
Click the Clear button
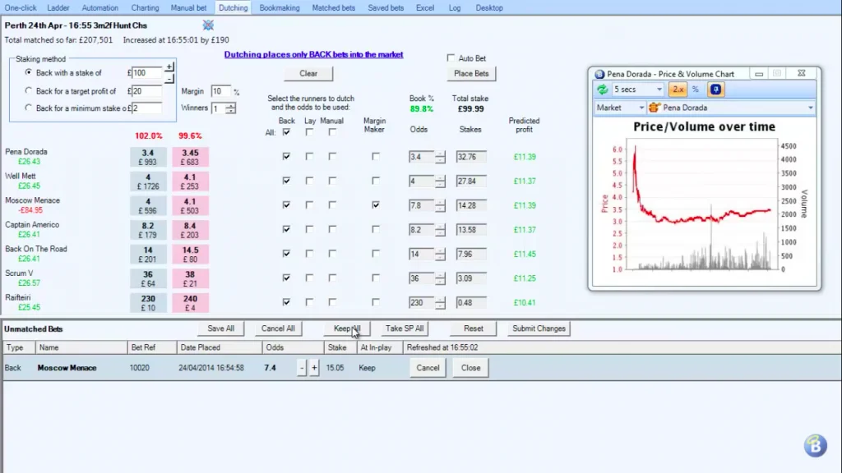308,73
